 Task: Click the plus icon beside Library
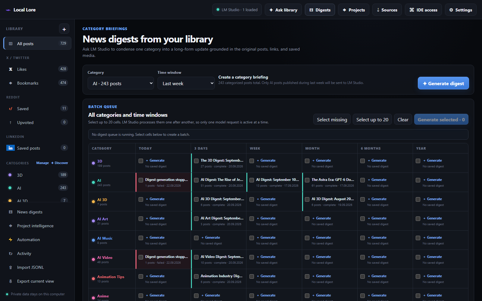point(64,29)
